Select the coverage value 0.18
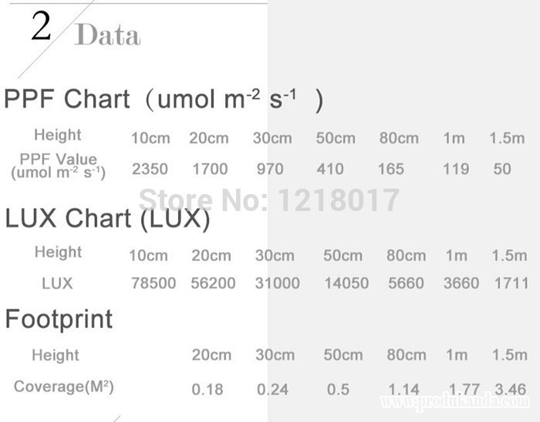 coord(208,390)
